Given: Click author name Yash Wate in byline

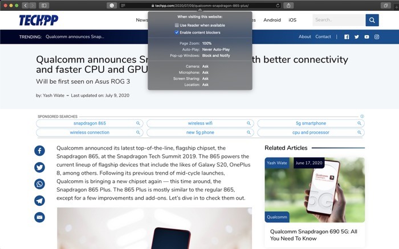Looking at the screenshot, I should click(54, 96).
